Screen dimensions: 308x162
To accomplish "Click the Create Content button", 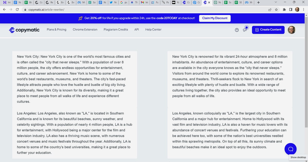I will coord(268,30).
